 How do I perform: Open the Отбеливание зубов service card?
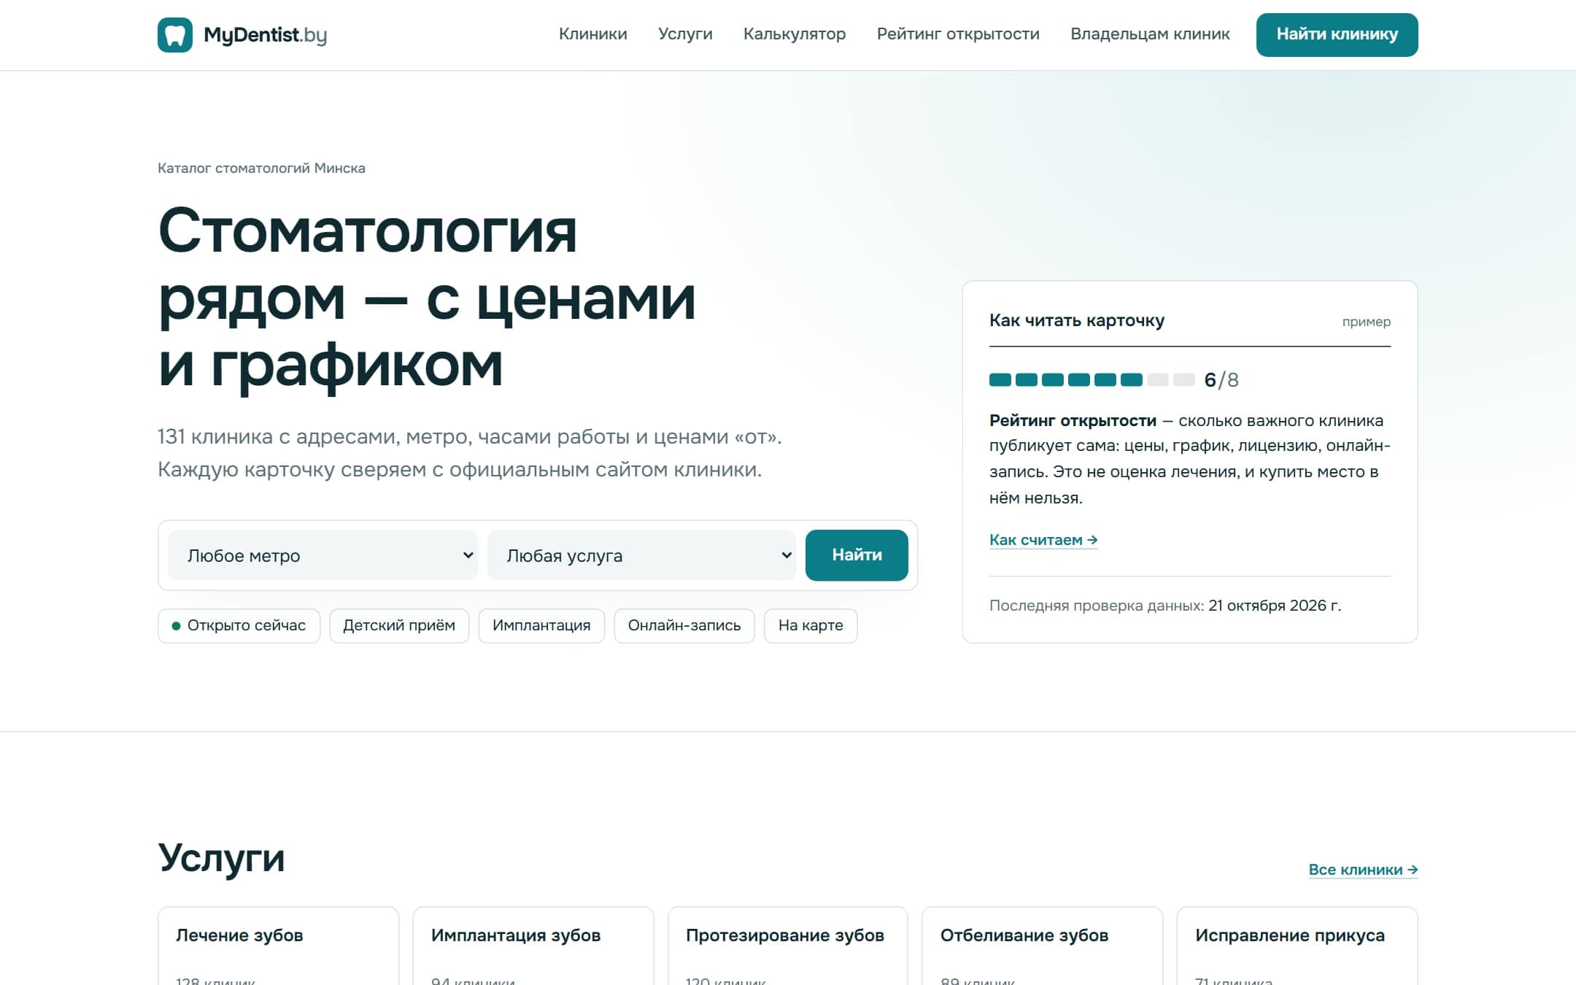click(x=1042, y=946)
